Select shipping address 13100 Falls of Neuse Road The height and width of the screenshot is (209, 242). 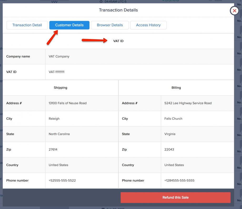68,103
